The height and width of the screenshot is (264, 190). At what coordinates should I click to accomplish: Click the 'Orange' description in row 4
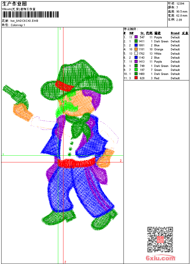coord(158,49)
